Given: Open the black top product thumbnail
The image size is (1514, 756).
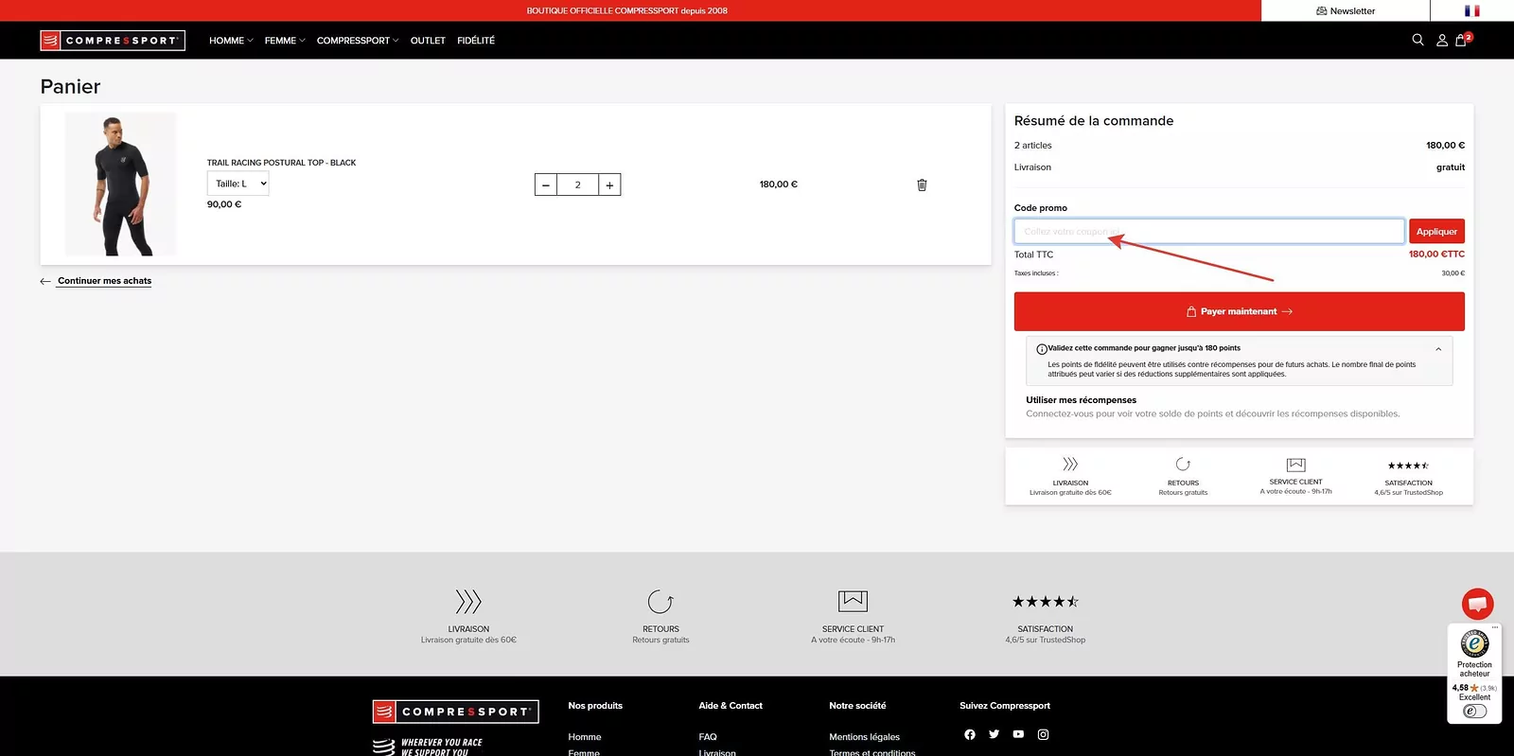Looking at the screenshot, I should click(120, 185).
